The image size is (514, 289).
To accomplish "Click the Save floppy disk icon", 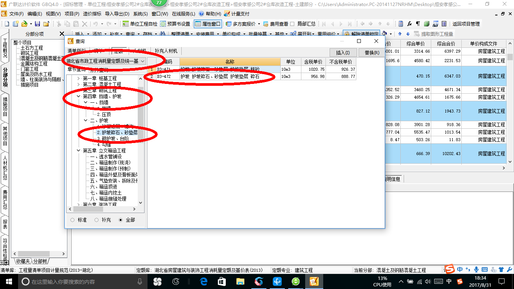I will point(38,24).
